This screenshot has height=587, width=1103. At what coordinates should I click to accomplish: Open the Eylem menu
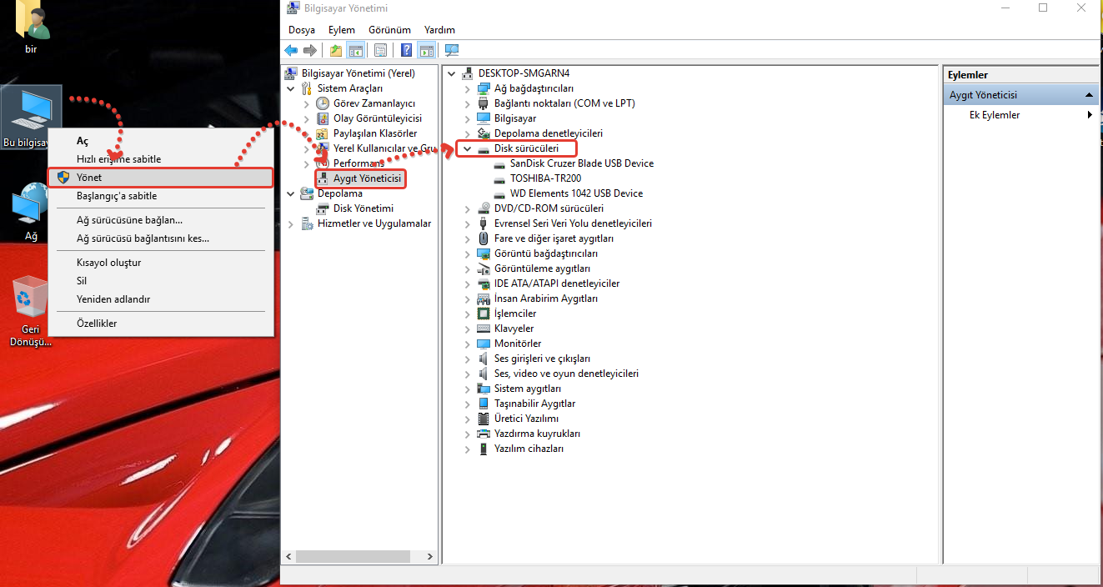click(341, 30)
